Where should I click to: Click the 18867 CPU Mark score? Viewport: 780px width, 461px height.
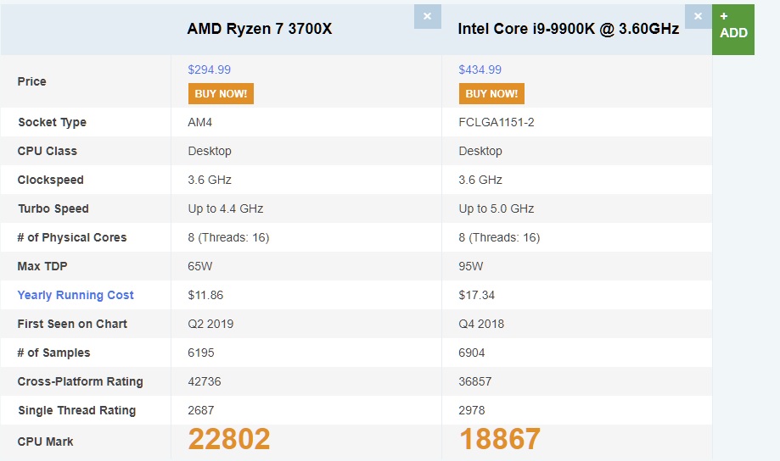[499, 439]
